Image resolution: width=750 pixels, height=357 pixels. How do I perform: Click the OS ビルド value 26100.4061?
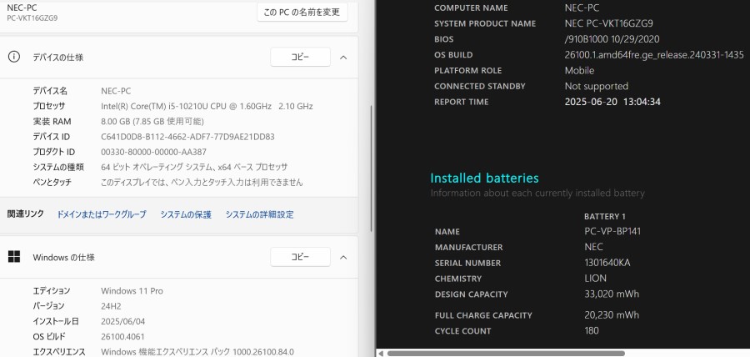122,336
